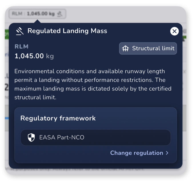194x184 pixels.
Task: Open the EASA Part-NCO regulation field
Action: pos(95,137)
